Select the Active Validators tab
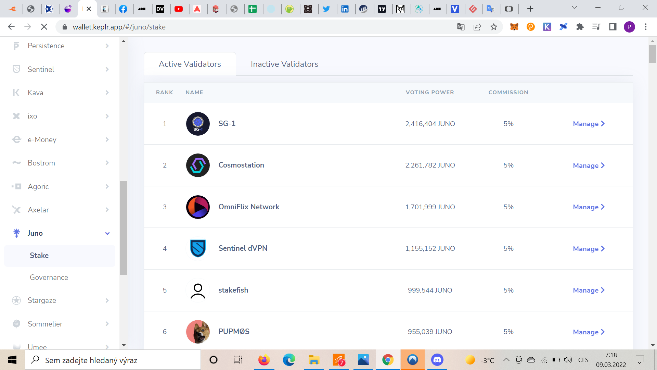 (190, 64)
